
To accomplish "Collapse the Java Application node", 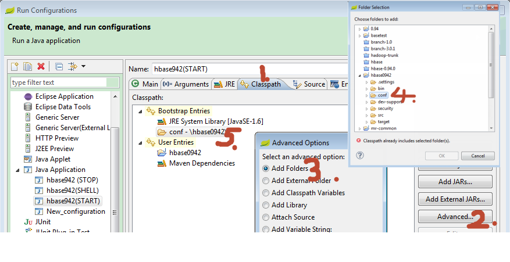I will coord(17,170).
